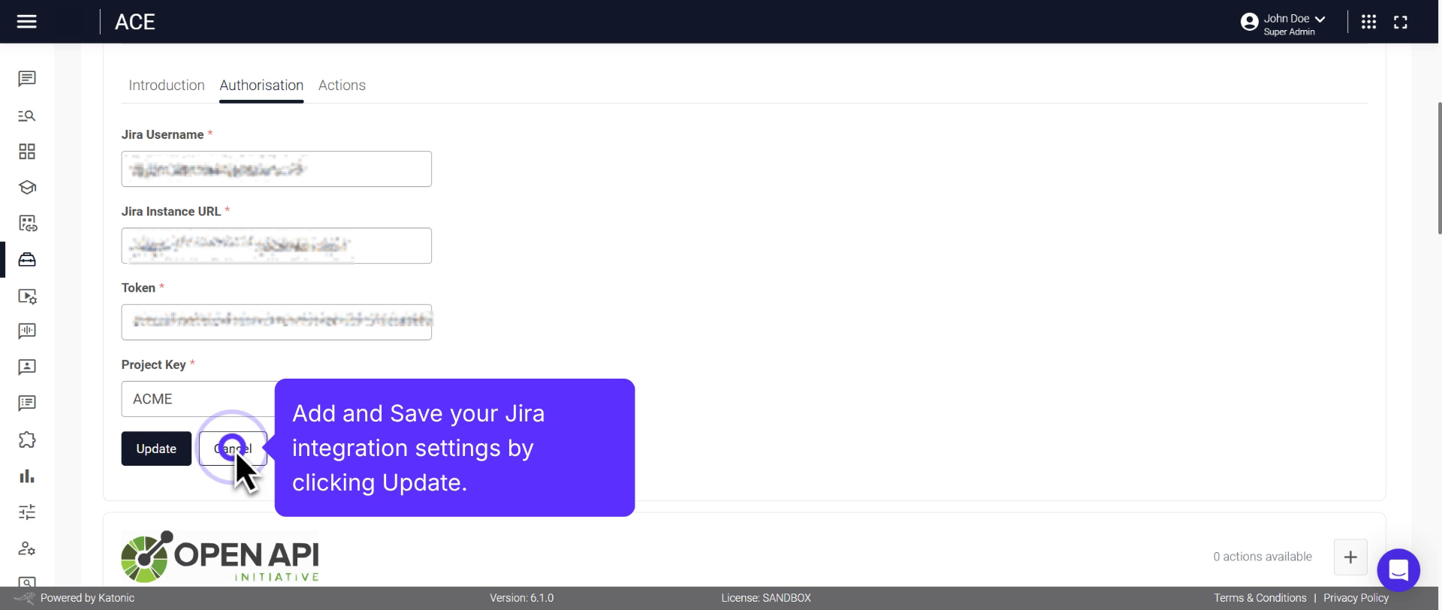Screen dimensions: 1442x610
Task: Open the search list sidebar icon
Action: coord(27,116)
